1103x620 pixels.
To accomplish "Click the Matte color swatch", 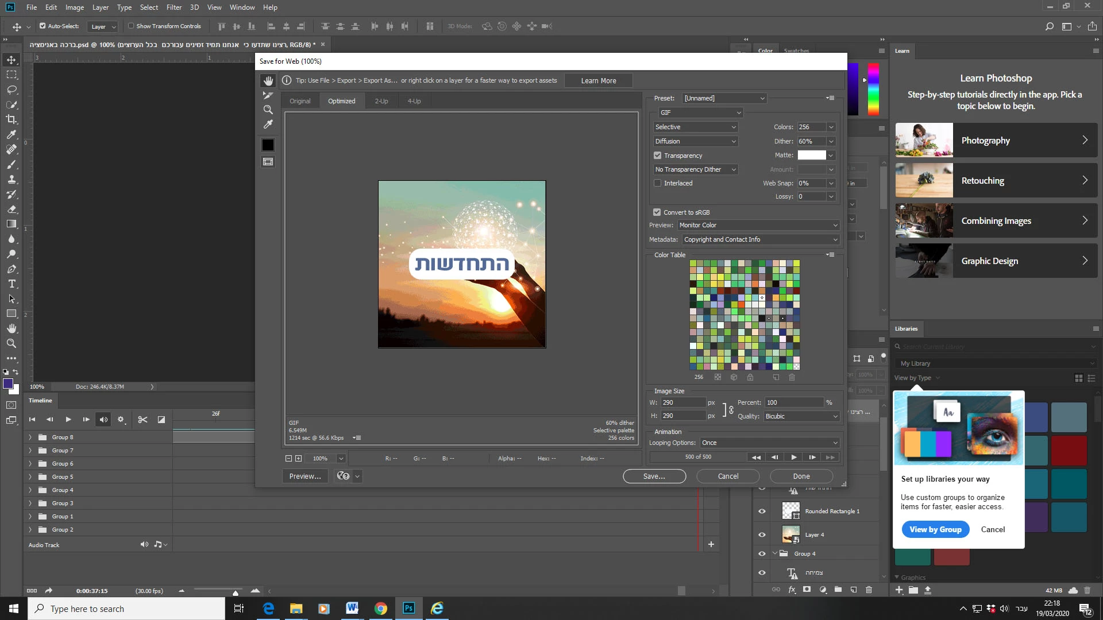I will (811, 155).
